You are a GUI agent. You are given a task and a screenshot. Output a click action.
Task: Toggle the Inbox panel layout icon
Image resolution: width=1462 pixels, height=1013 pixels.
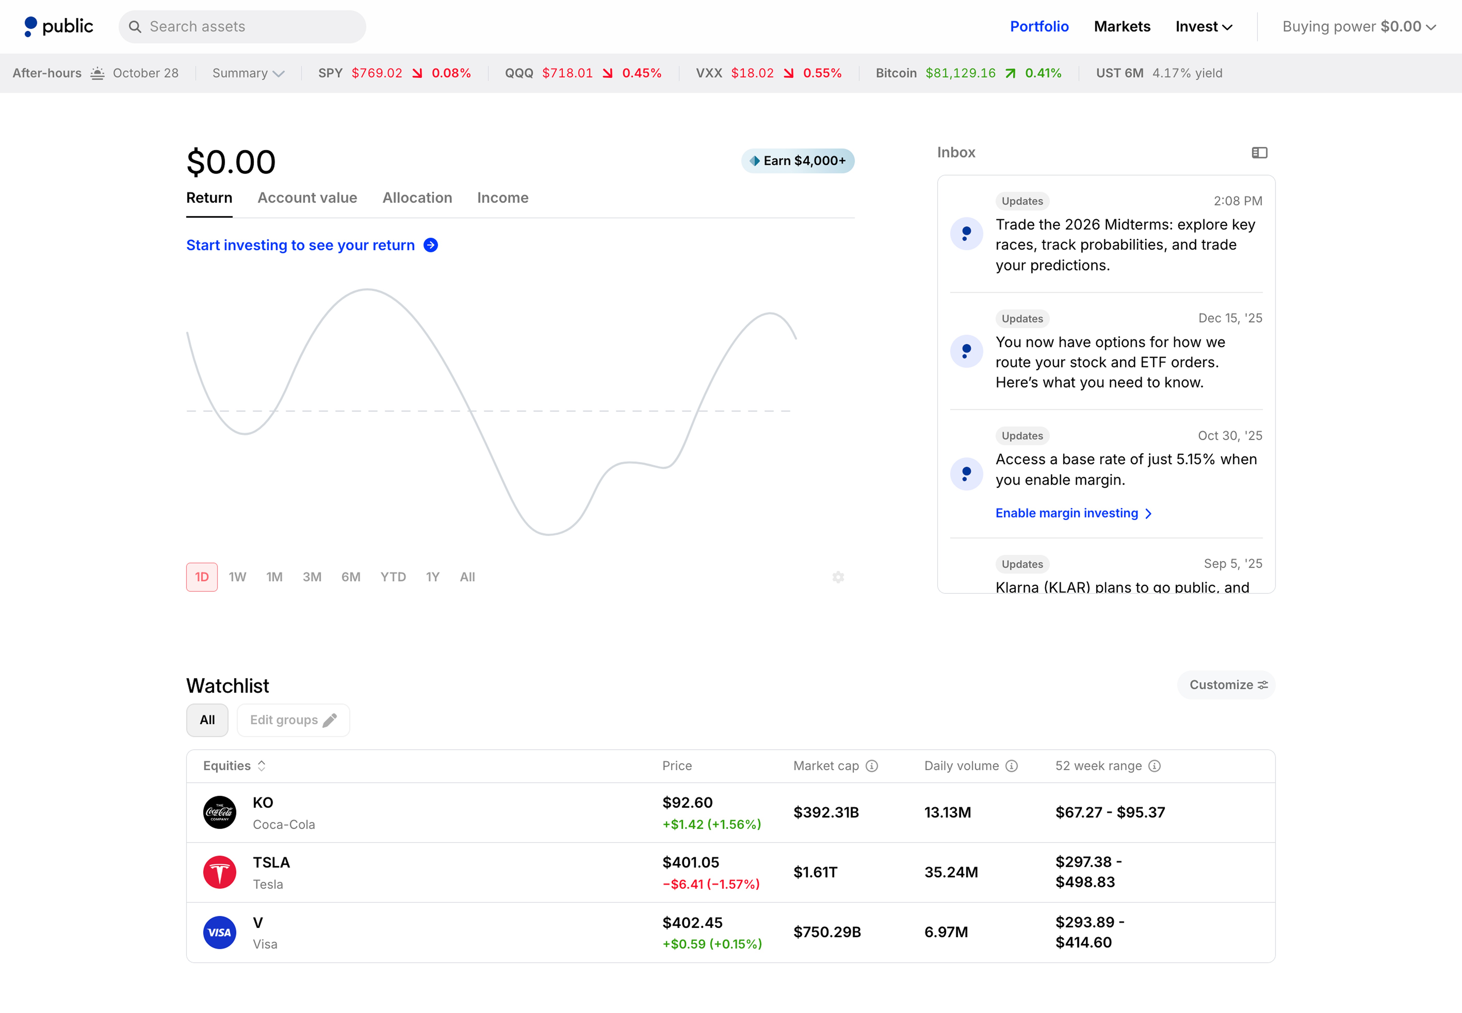[x=1260, y=152]
